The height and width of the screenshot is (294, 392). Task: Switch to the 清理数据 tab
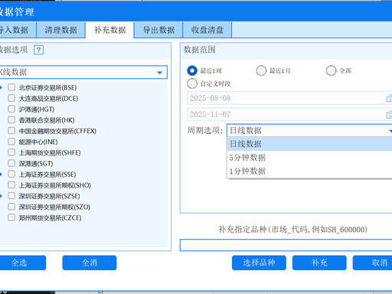[60, 30]
